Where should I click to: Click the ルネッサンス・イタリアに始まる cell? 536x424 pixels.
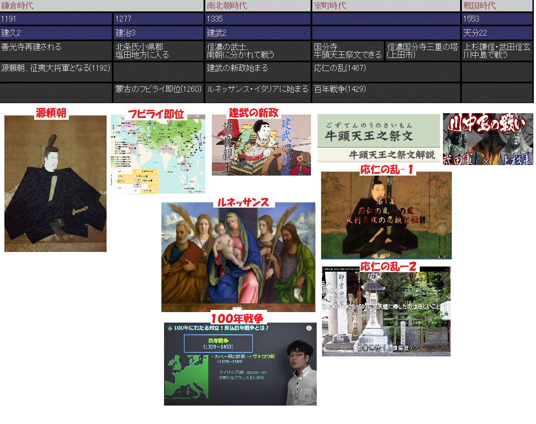[x=258, y=93]
